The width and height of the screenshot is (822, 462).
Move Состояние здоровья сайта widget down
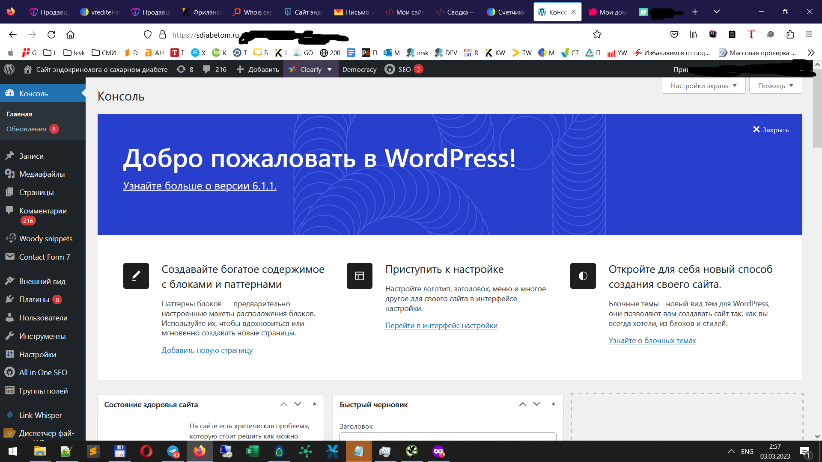pyautogui.click(x=298, y=404)
